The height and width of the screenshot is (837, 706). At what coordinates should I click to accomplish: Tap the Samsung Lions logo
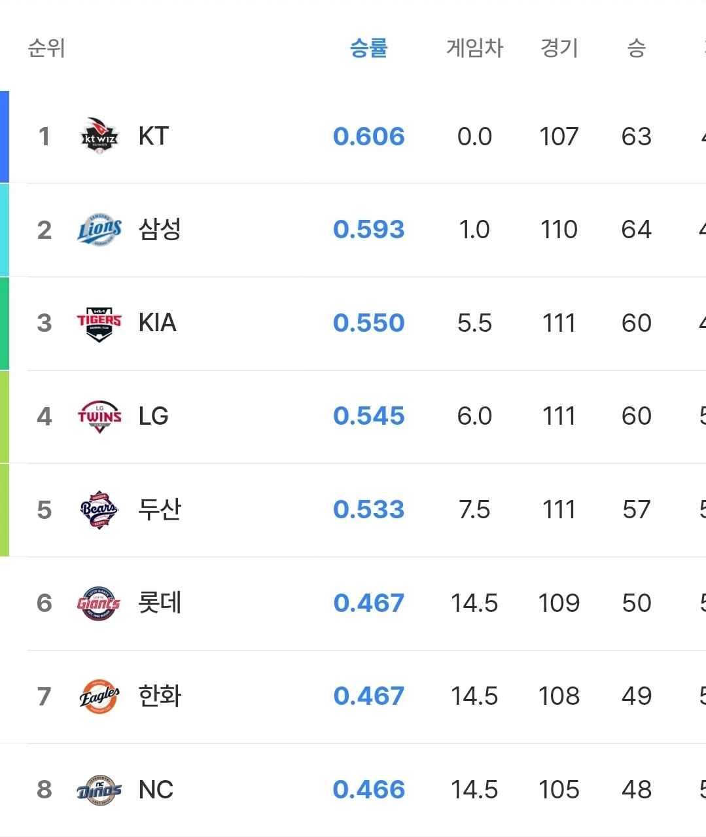point(99,230)
